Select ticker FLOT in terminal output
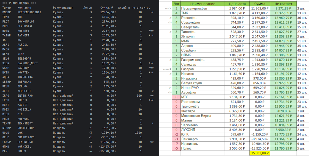309x156 pixels. [x=6, y=22]
